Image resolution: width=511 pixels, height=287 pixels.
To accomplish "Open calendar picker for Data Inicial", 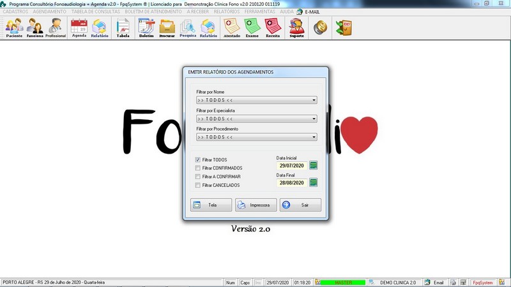I will [x=313, y=165].
